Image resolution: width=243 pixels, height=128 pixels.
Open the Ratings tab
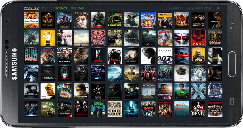point(77,8)
